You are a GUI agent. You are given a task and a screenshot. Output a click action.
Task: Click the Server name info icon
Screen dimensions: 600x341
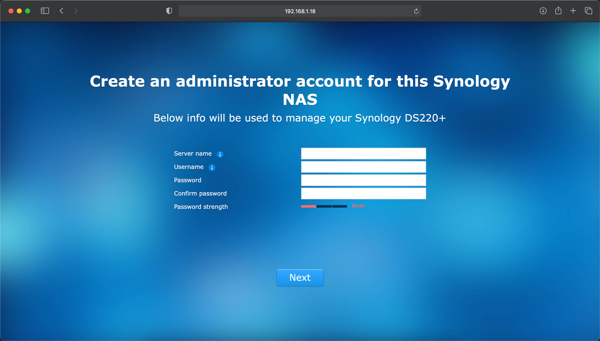[220, 154]
